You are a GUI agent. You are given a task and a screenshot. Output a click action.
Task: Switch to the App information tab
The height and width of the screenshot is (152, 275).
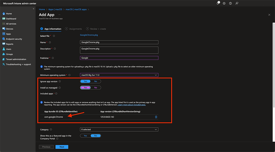click(51, 29)
